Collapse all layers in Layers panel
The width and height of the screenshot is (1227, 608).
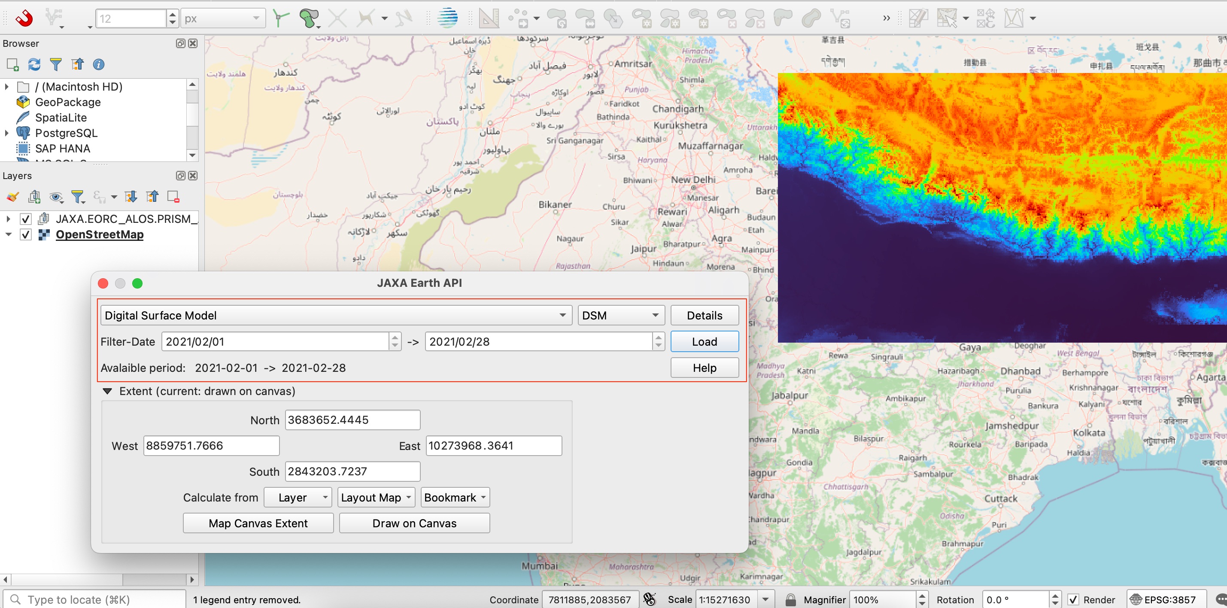pyautogui.click(x=152, y=197)
